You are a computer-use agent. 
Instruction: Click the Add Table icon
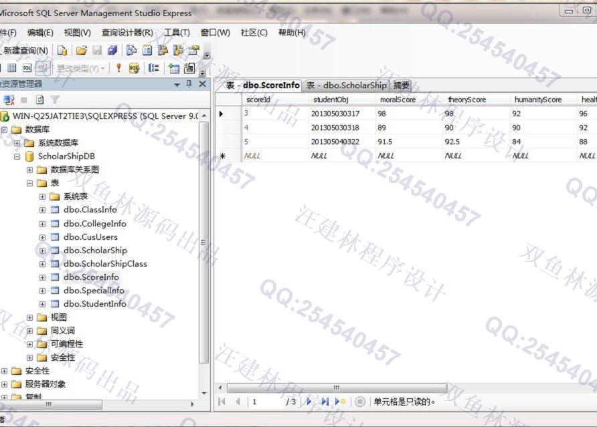174,68
